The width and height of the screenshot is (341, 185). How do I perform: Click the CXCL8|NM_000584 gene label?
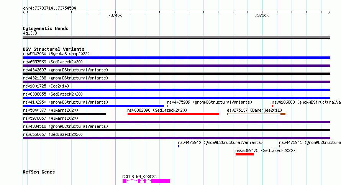139,177
